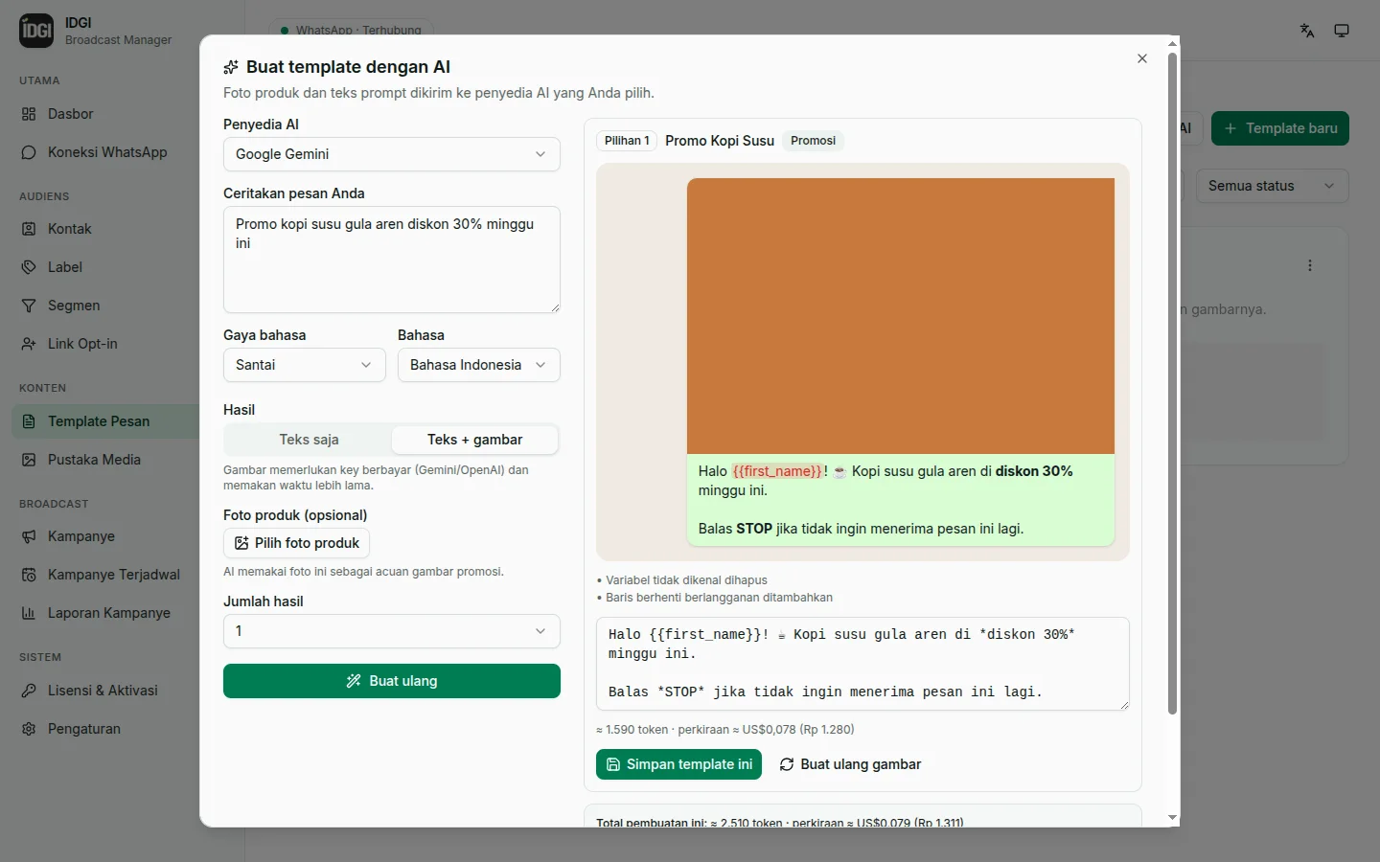
Task: Click the Ceritakan pesan Anda text area
Action: tap(392, 260)
